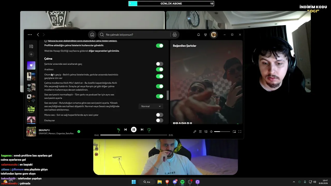Open the connect to a device icon
This screenshot has height=186, width=331.
206,131
